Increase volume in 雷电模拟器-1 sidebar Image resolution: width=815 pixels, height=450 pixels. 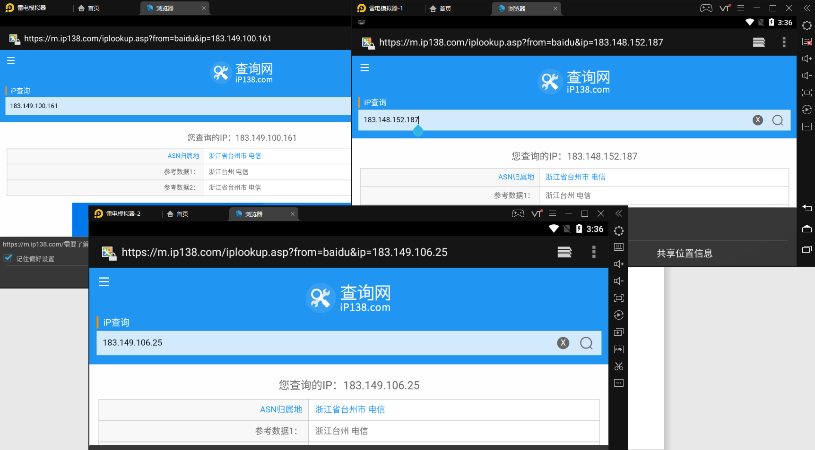(807, 59)
